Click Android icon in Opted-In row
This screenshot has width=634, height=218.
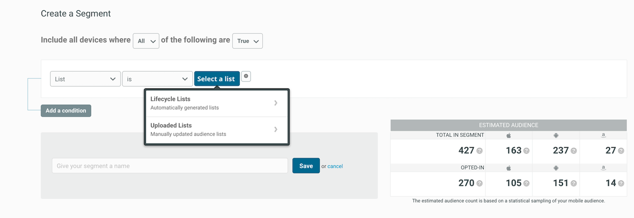tap(556, 168)
